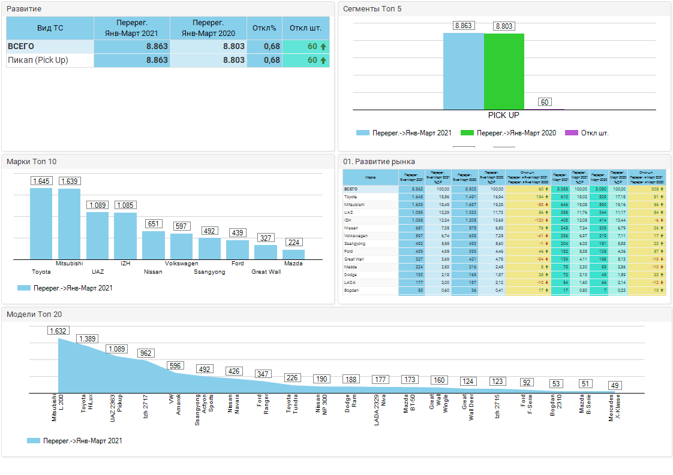Click green up arrow in ВСЕГО row
This screenshot has height=475, width=673.
pyautogui.click(x=323, y=47)
